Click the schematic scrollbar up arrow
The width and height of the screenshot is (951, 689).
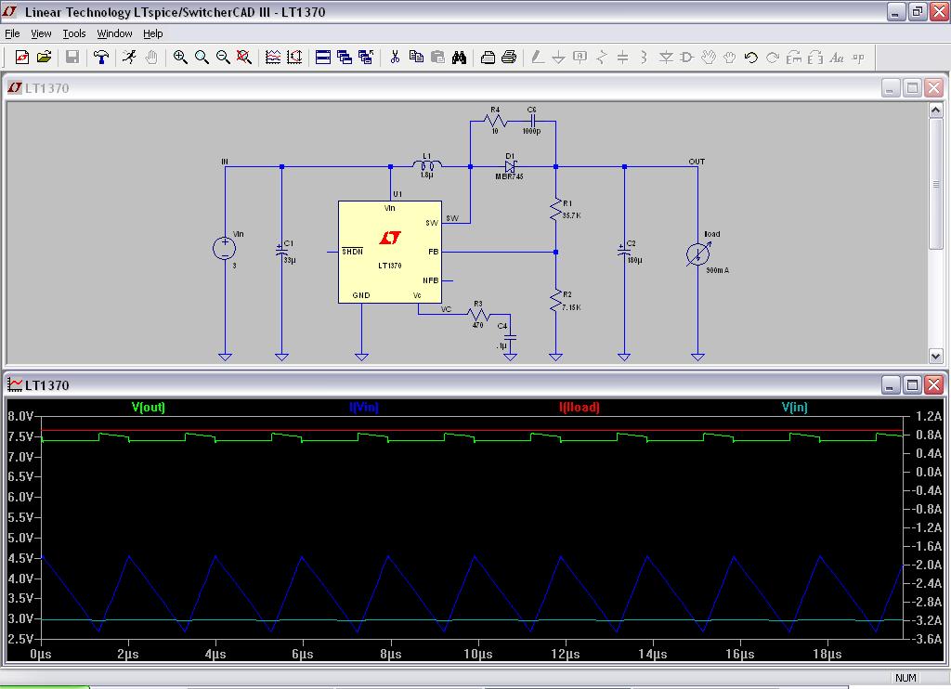point(935,110)
